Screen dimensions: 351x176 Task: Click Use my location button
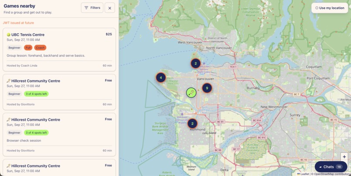pyautogui.click(x=330, y=8)
